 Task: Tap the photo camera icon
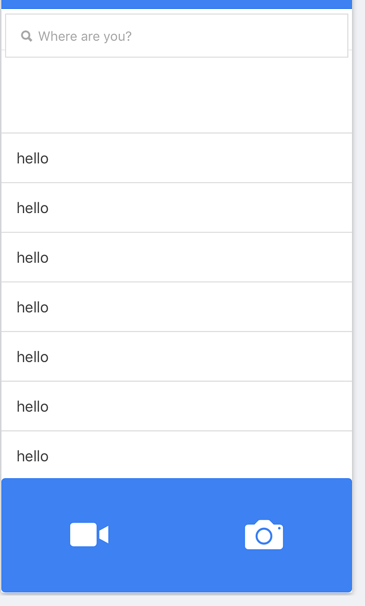click(264, 535)
